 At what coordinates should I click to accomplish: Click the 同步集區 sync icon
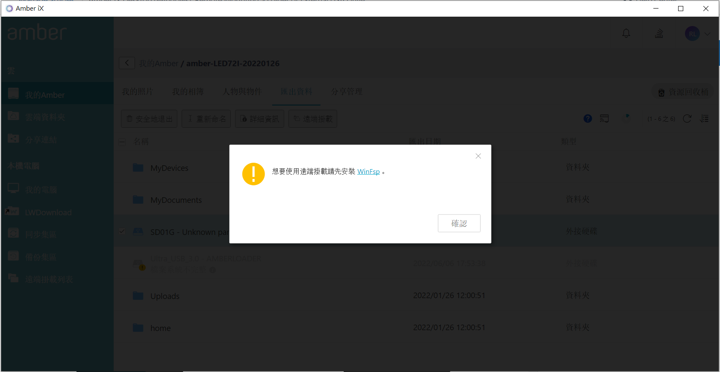[x=13, y=233]
